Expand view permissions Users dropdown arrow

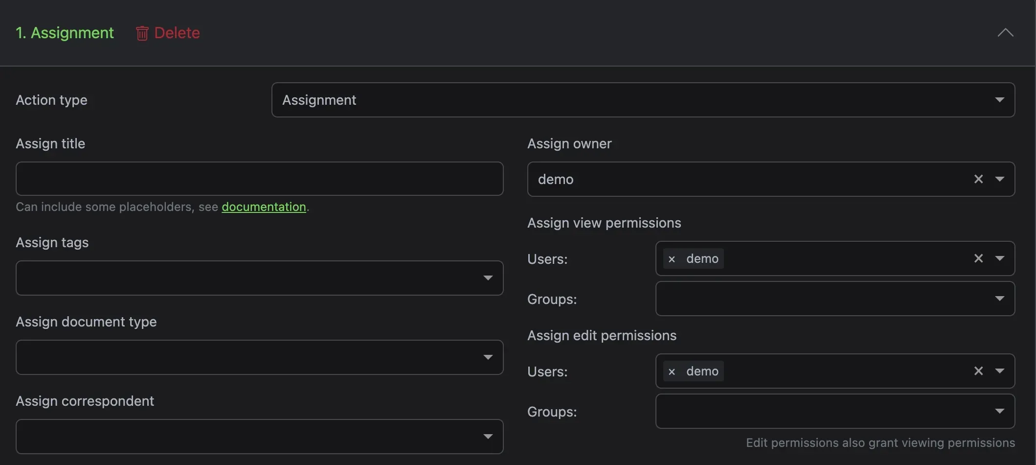point(1000,258)
